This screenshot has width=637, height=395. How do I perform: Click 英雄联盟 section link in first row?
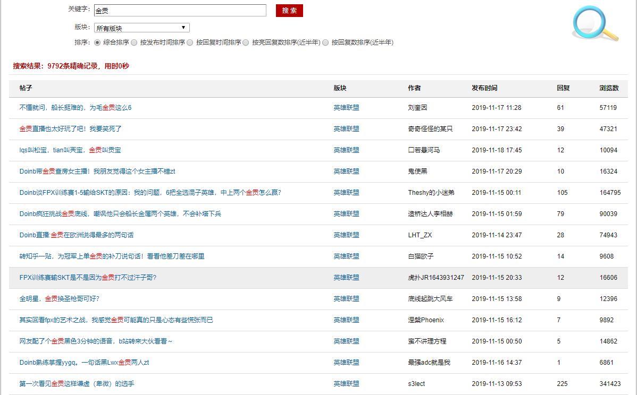[346, 108]
